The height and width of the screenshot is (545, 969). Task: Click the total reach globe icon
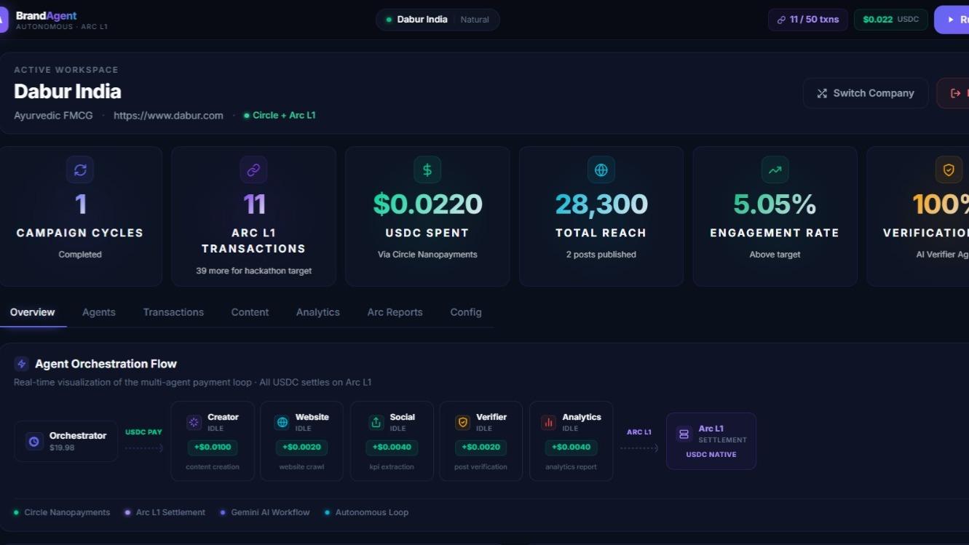tap(601, 170)
